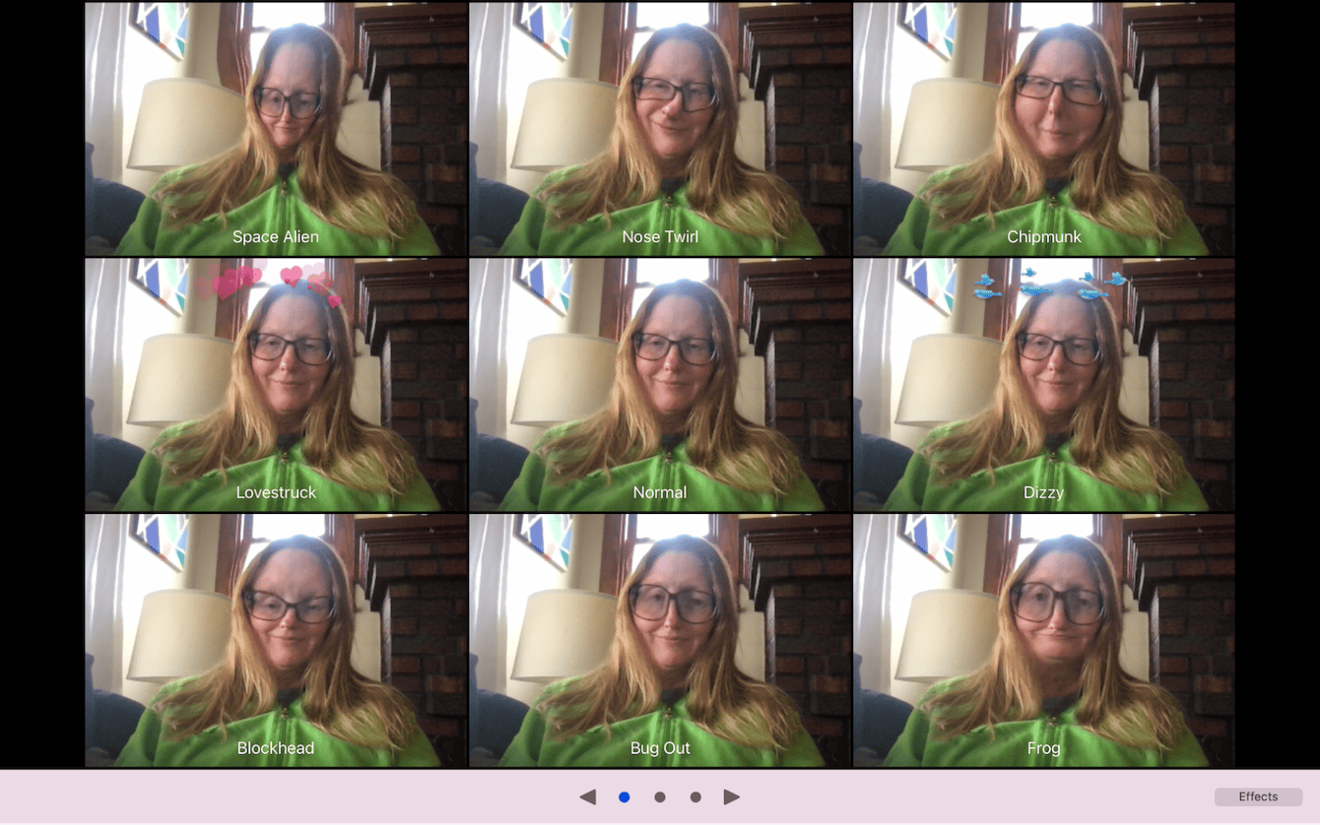Go to previous effects page arrow
The width and height of the screenshot is (1320, 825).
coord(588,796)
